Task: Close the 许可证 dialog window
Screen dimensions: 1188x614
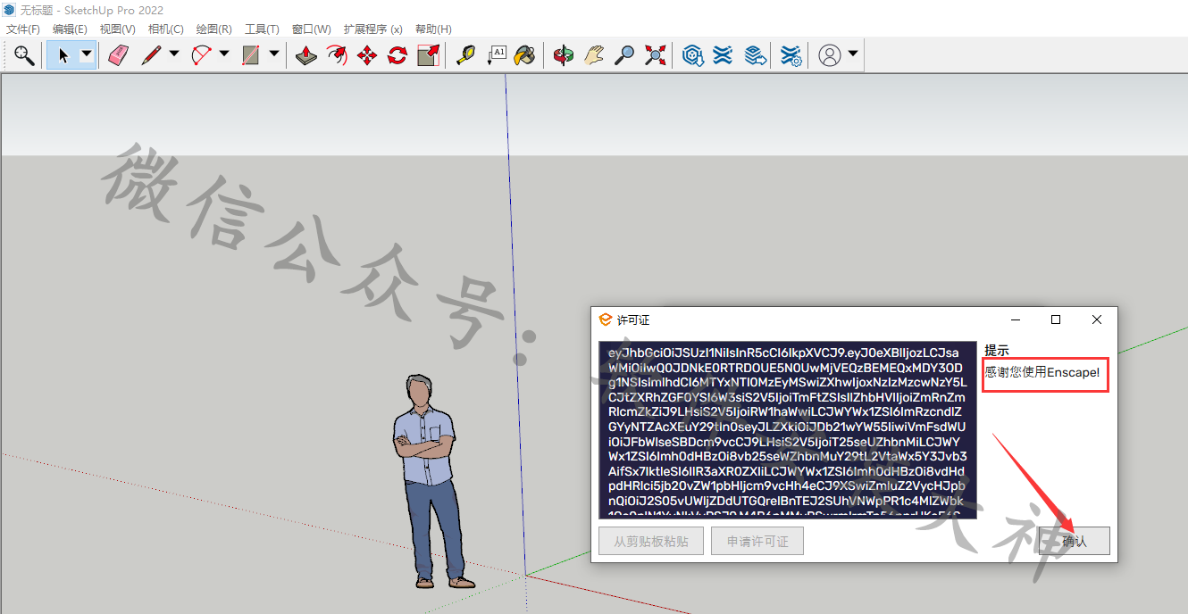Action: point(1097,319)
